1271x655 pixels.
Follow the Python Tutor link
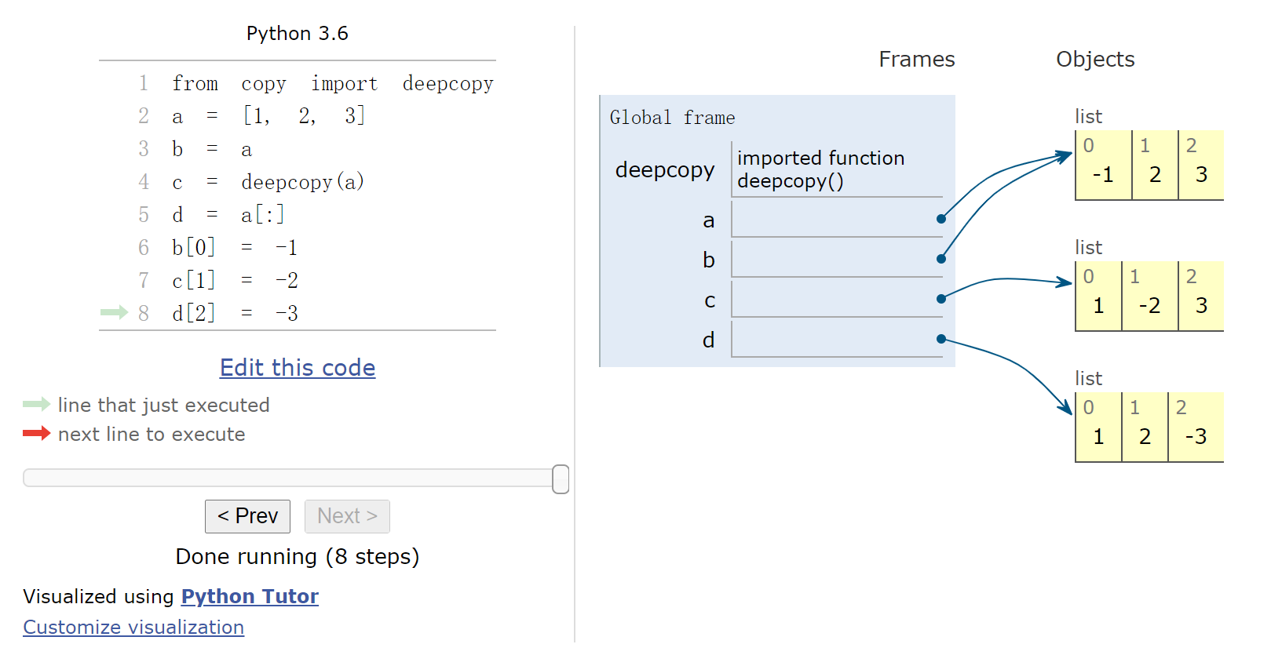pyautogui.click(x=250, y=597)
